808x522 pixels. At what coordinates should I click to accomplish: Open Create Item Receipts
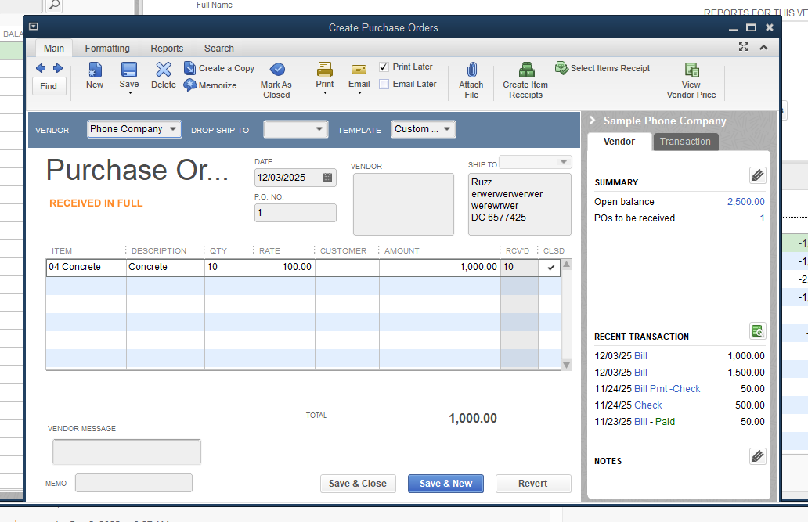(526, 70)
